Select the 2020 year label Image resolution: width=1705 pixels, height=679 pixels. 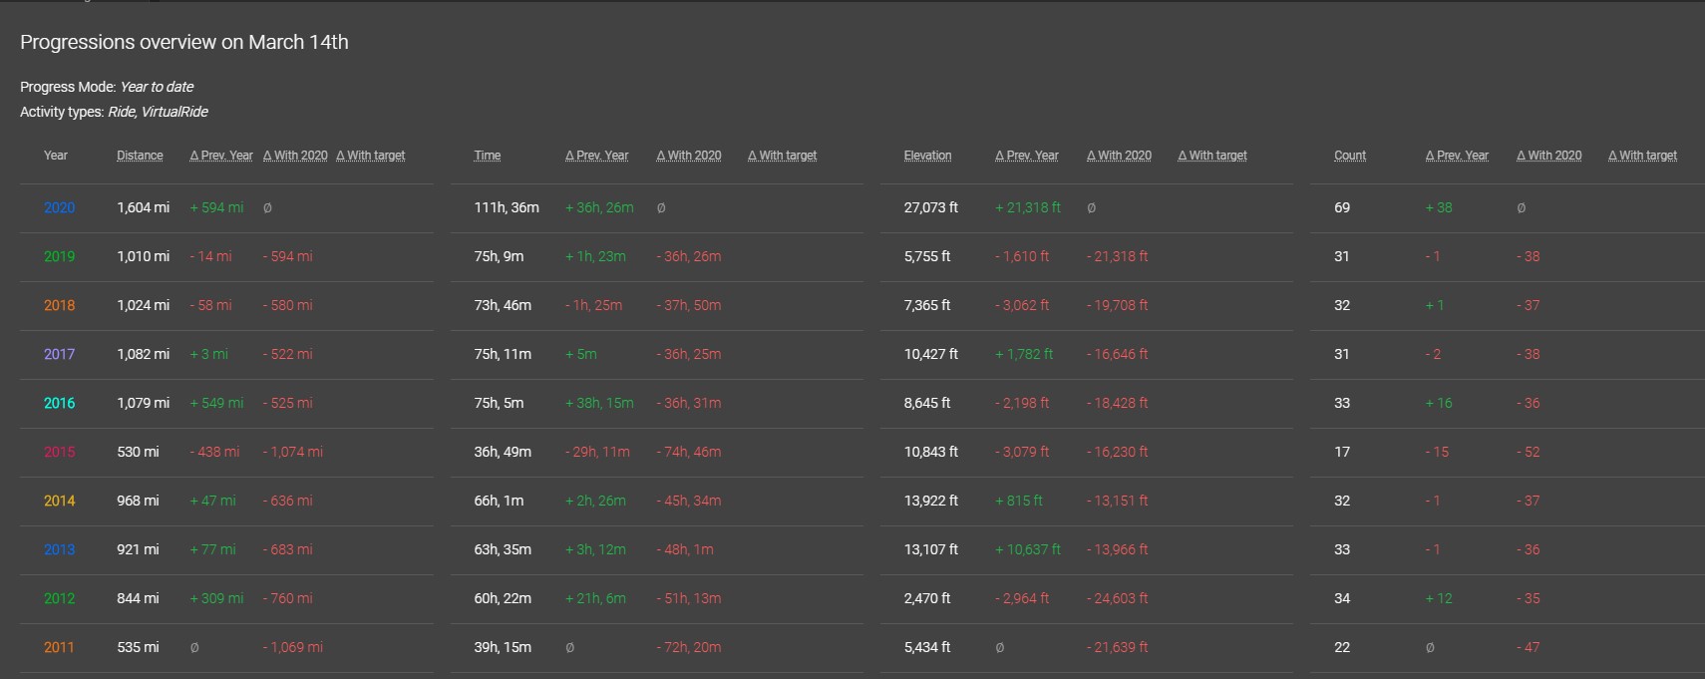59,207
